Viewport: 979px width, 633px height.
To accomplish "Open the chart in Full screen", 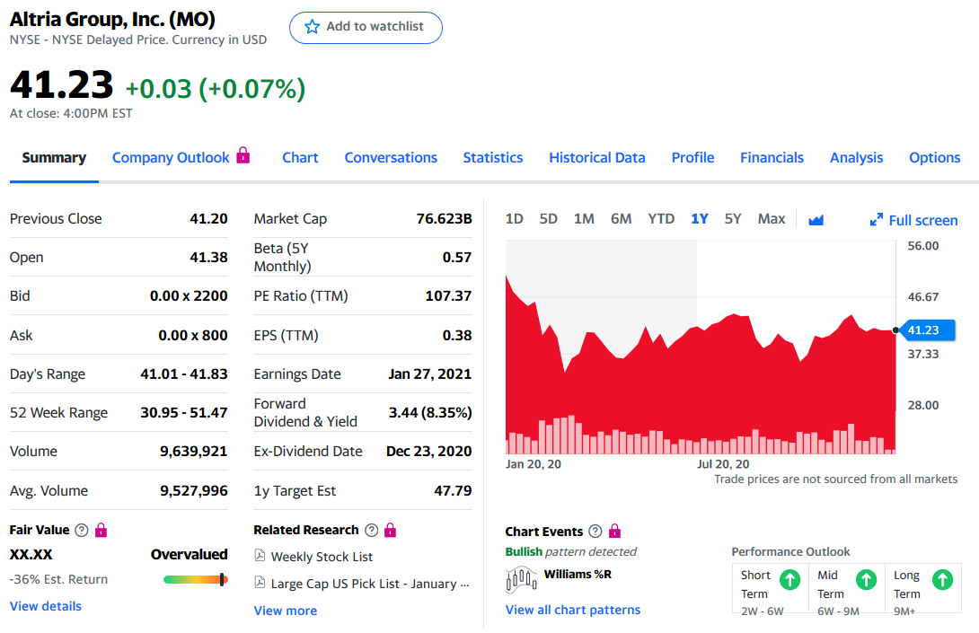I will [913, 220].
